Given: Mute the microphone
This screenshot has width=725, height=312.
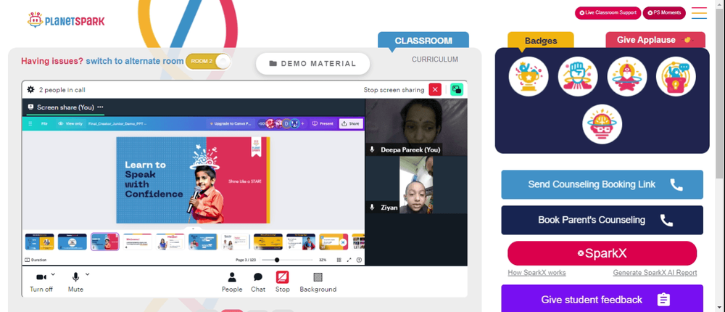Looking at the screenshot, I should click(75, 282).
